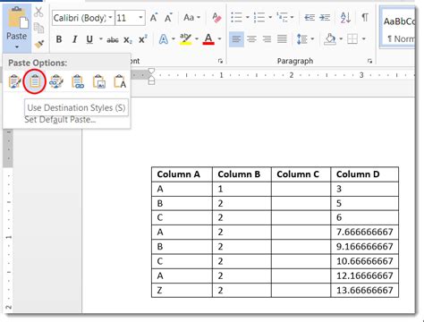Click the Borders icon
The height and width of the screenshot is (322, 424).
[x=352, y=39]
